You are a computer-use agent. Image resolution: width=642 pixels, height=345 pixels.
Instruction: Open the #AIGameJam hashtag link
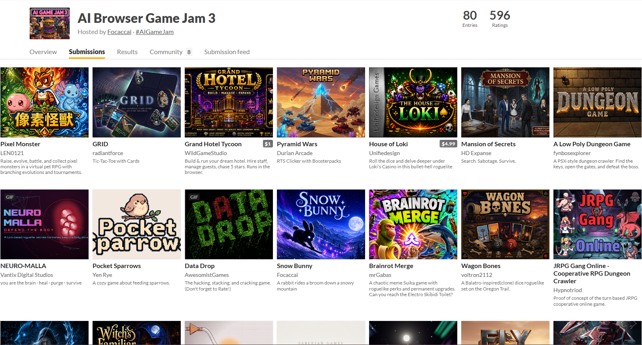[155, 32]
